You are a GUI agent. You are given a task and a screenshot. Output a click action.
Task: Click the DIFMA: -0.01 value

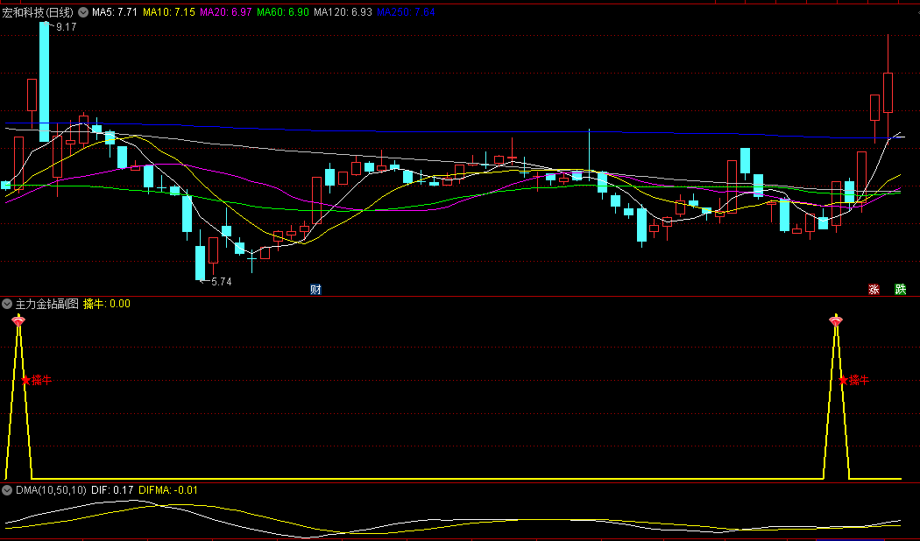coord(168,490)
